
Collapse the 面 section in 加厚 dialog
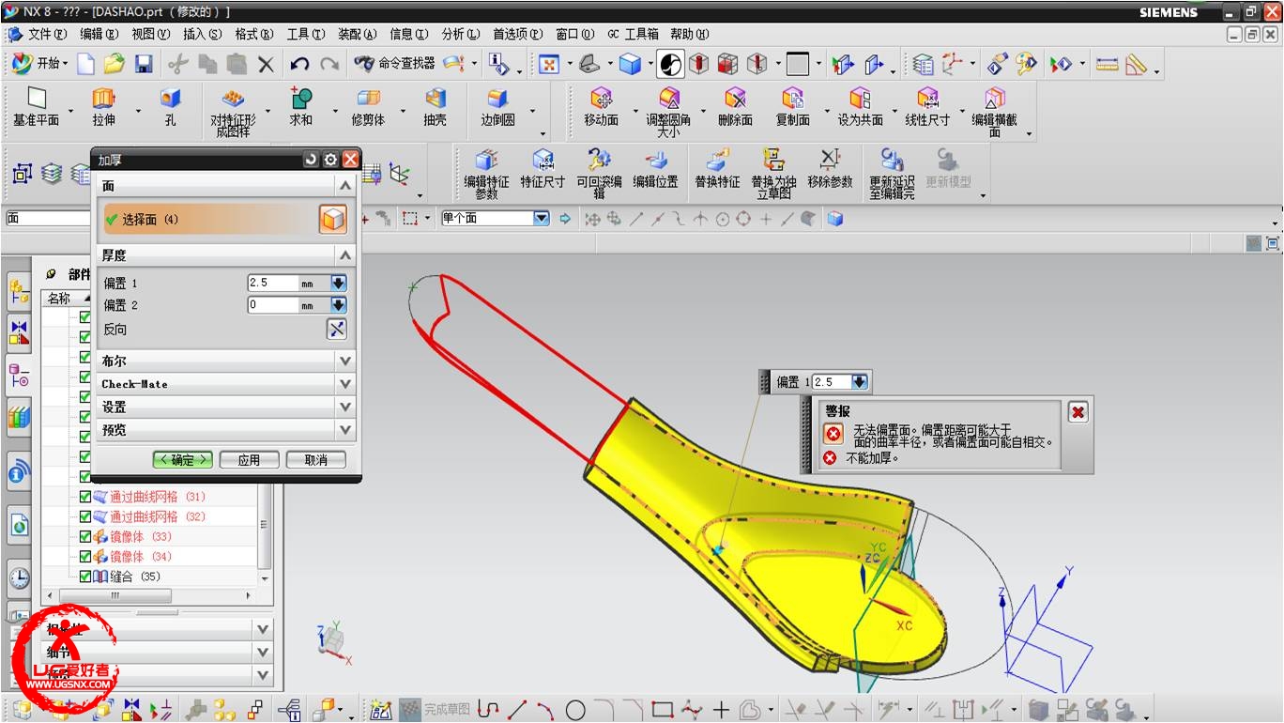[x=345, y=186]
